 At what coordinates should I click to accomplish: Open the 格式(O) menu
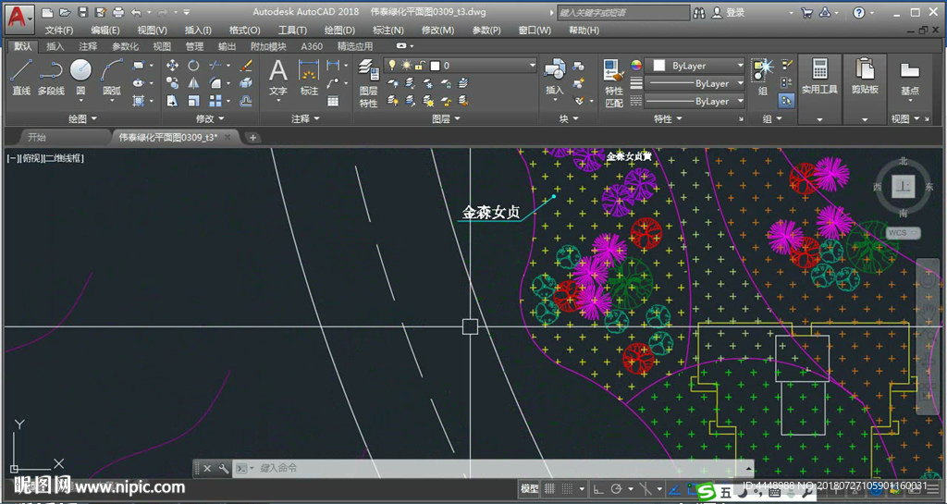tap(244, 31)
